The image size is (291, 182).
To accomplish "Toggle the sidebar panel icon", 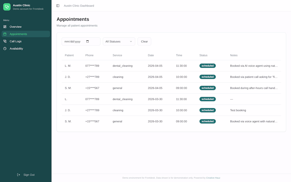I will point(58,6).
